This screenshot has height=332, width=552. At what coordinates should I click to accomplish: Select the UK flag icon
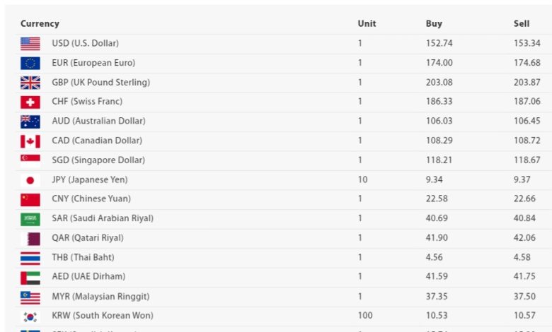tap(30, 83)
